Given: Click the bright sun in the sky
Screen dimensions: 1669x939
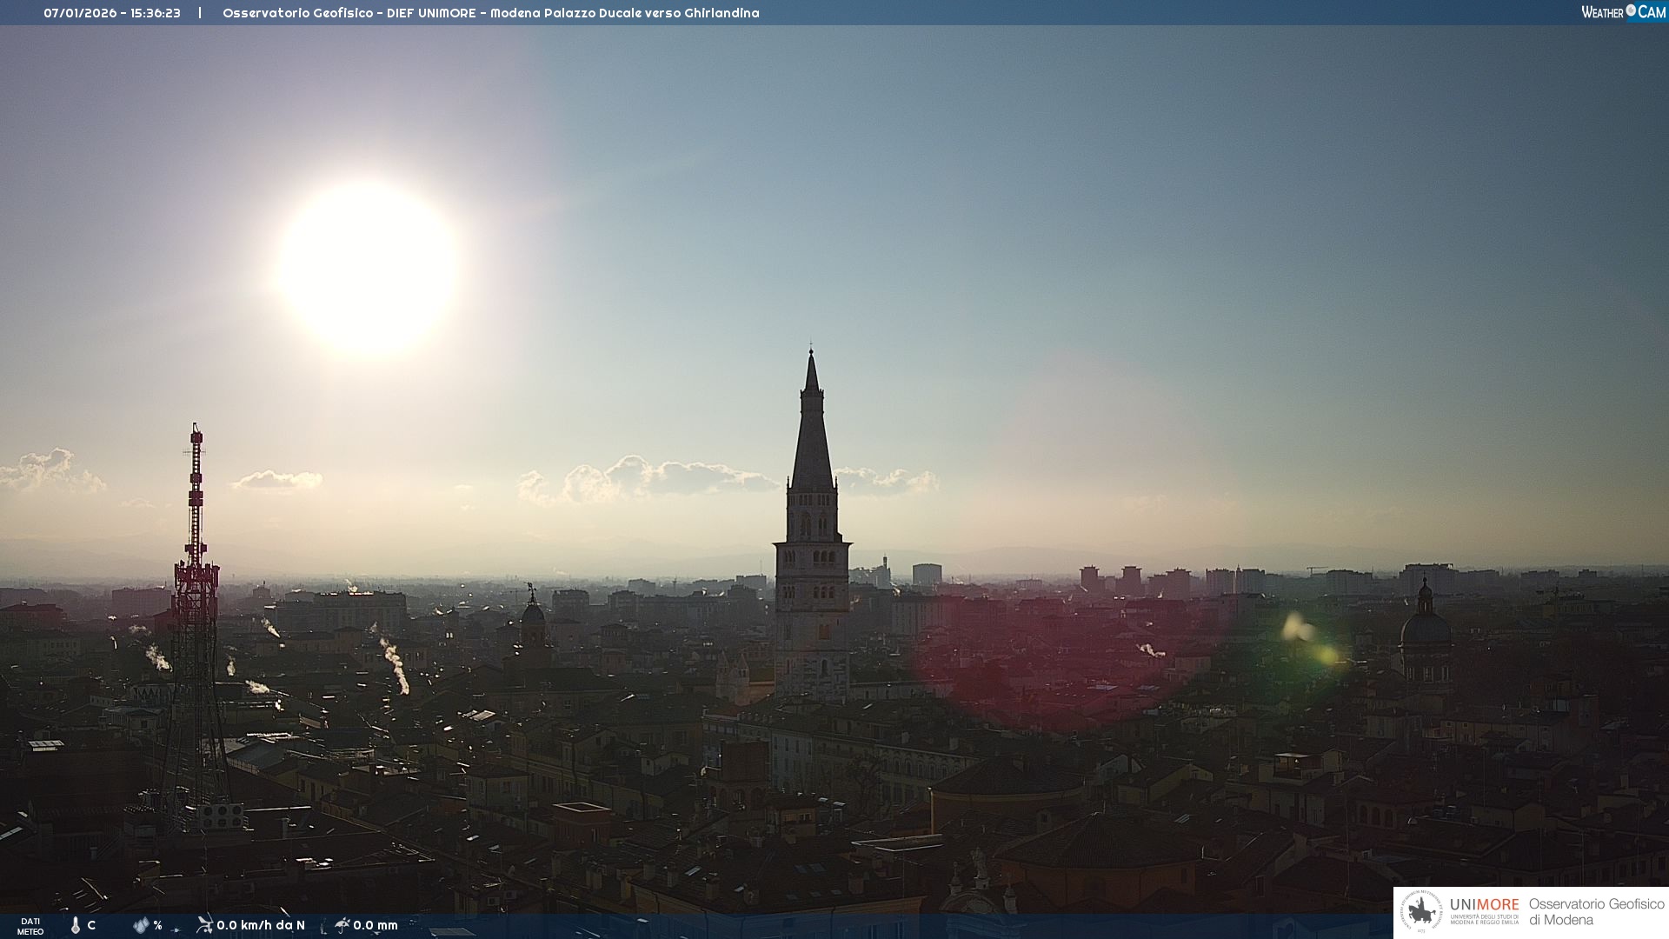Looking at the screenshot, I should point(368,268).
